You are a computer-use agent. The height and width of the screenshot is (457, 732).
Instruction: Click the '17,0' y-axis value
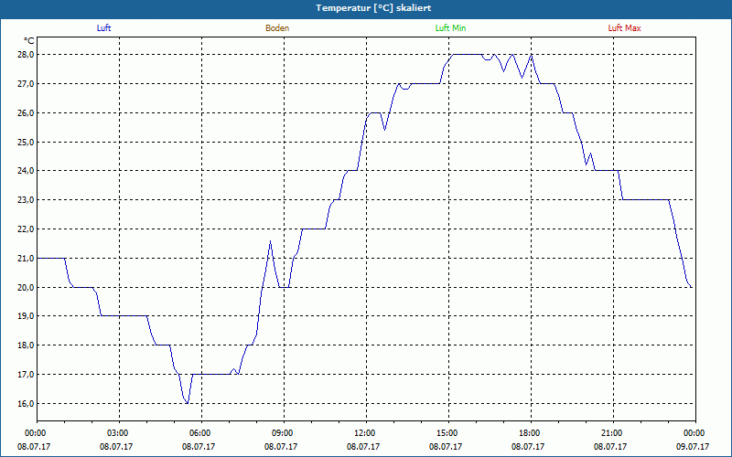coord(27,375)
